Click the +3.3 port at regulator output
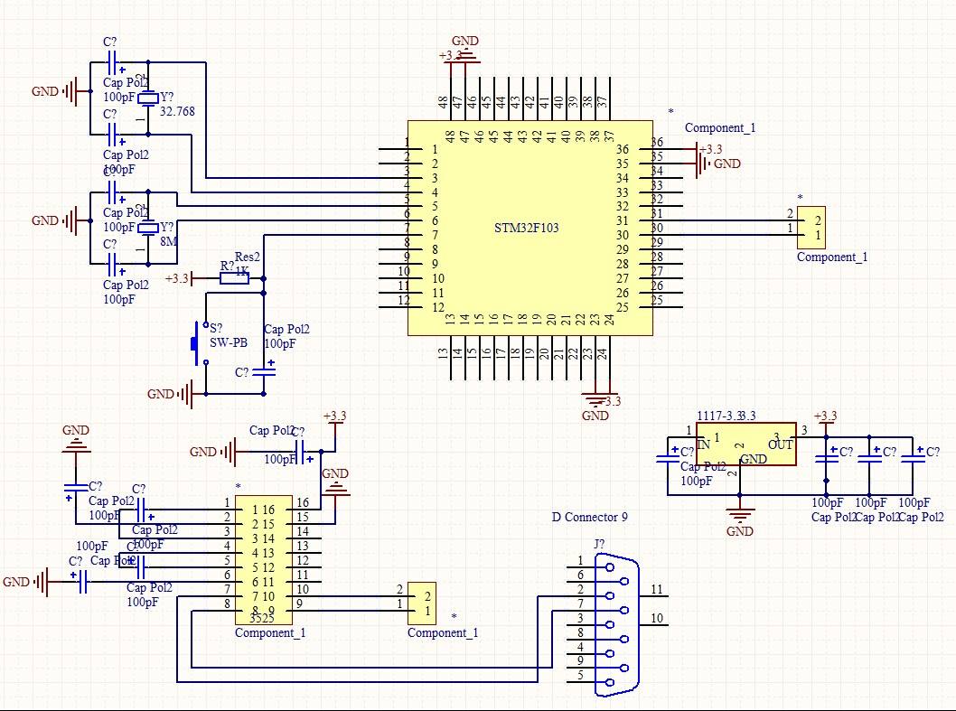The height and width of the screenshot is (711, 956). pos(826,419)
